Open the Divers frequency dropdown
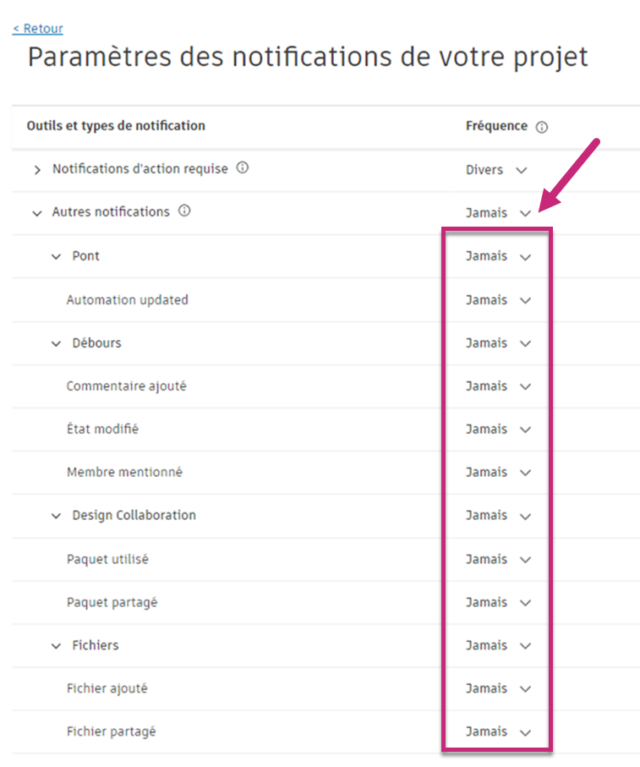Screen dimensions: 640x767 (x=497, y=170)
